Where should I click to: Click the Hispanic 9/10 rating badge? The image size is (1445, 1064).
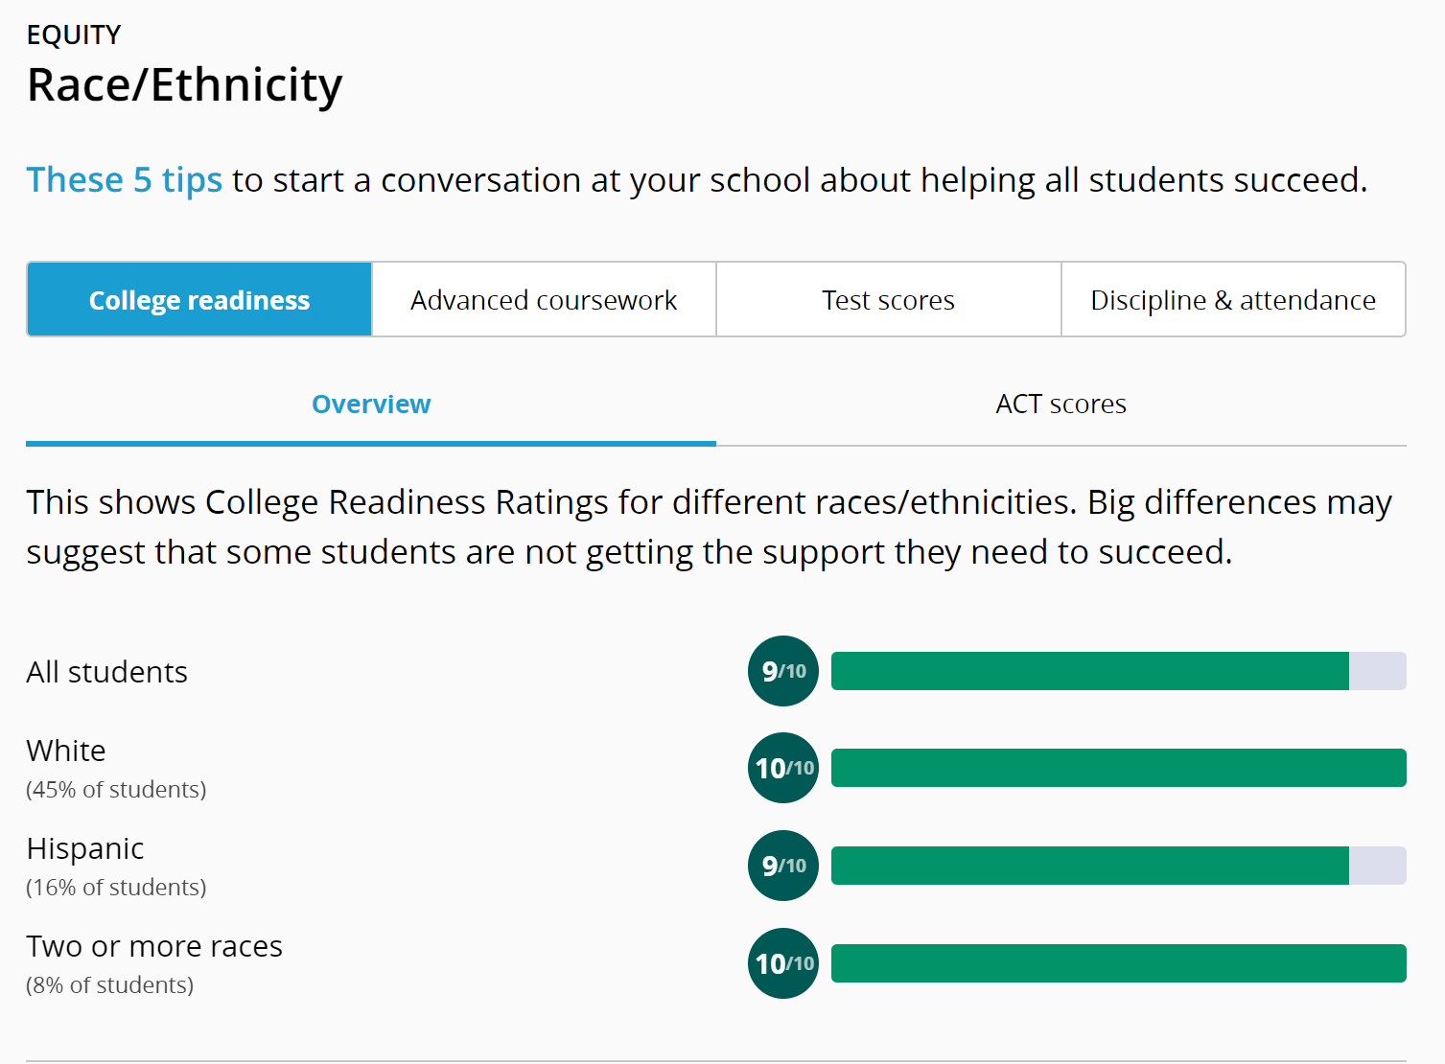point(783,866)
